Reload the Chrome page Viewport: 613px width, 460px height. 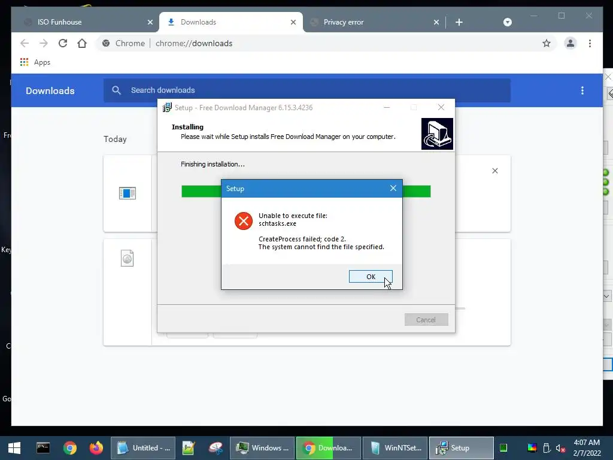coord(62,43)
